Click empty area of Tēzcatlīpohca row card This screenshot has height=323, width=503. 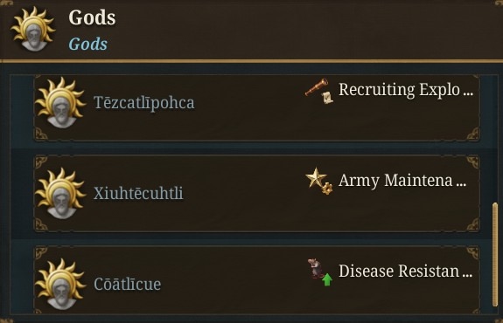250,123
